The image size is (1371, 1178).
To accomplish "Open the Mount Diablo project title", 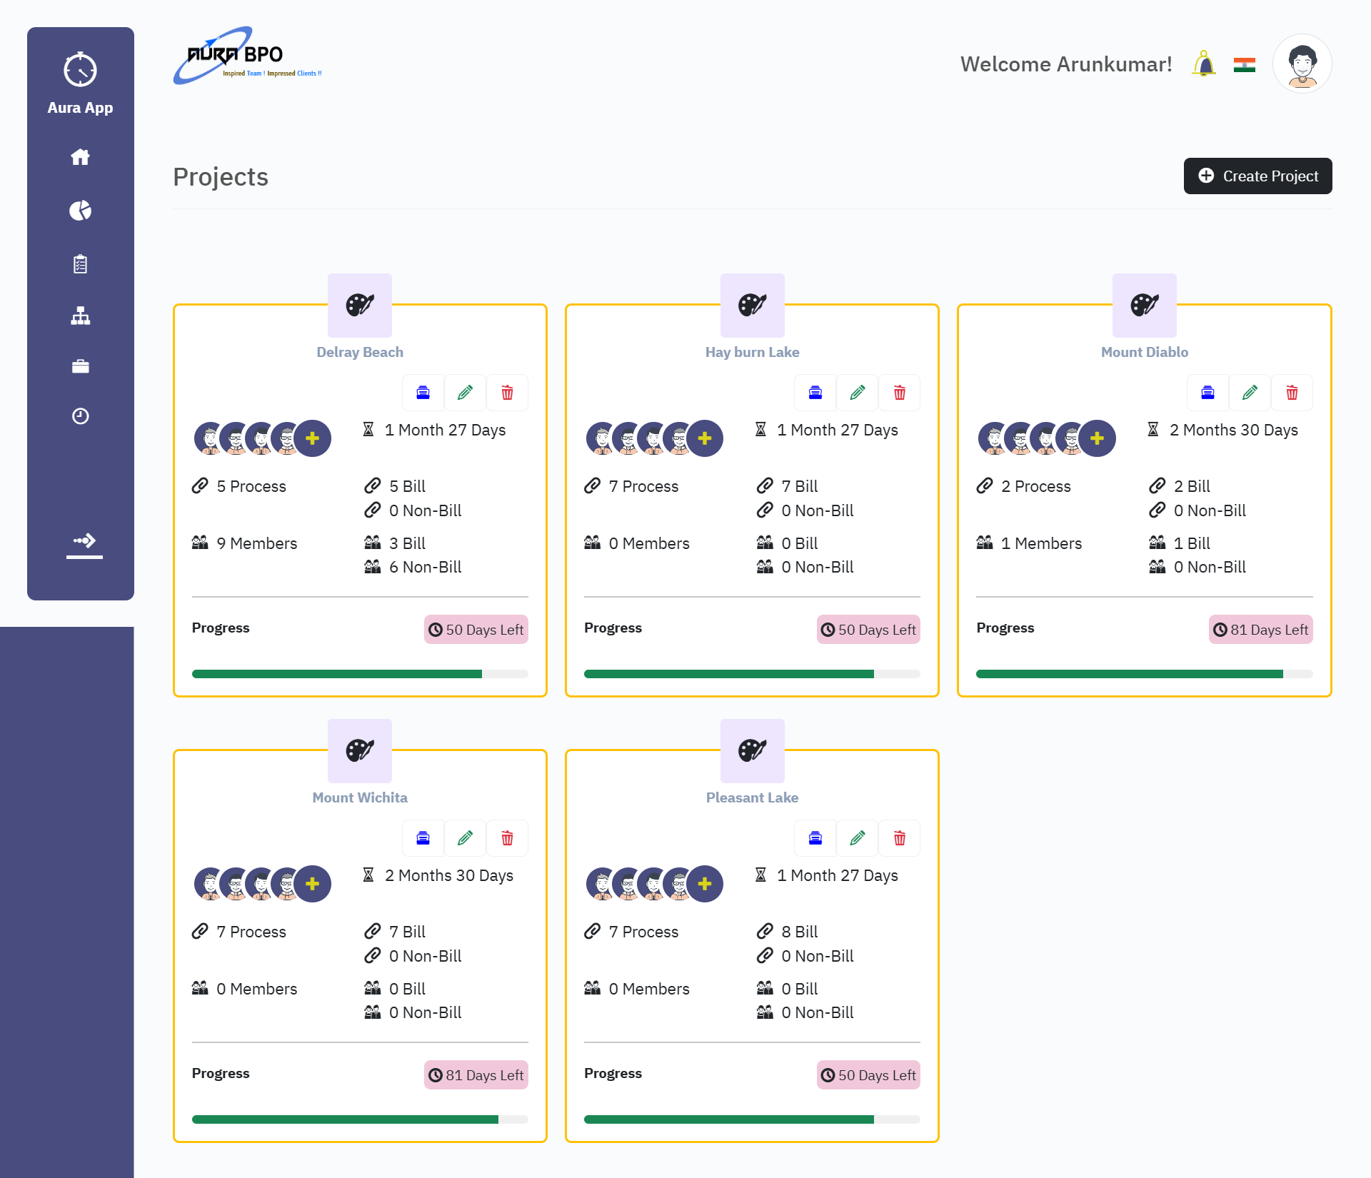I will coord(1144,352).
